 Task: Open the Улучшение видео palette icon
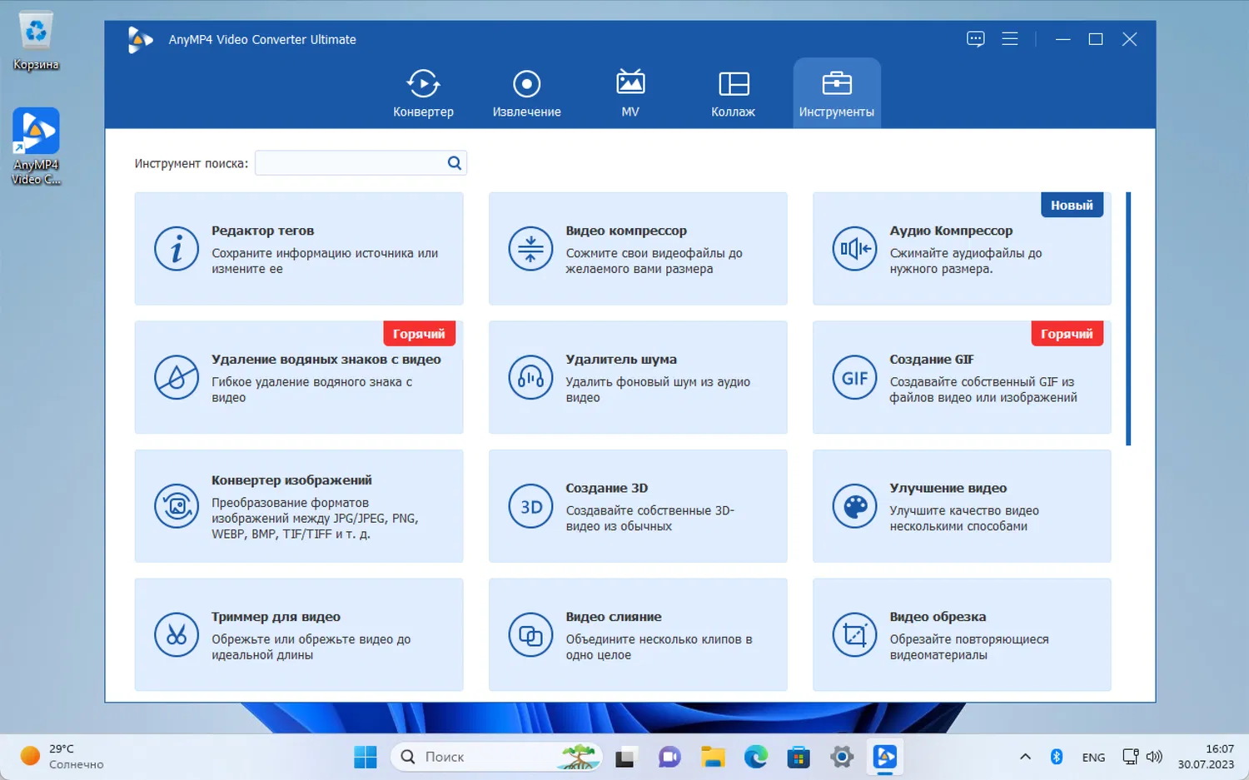click(854, 506)
